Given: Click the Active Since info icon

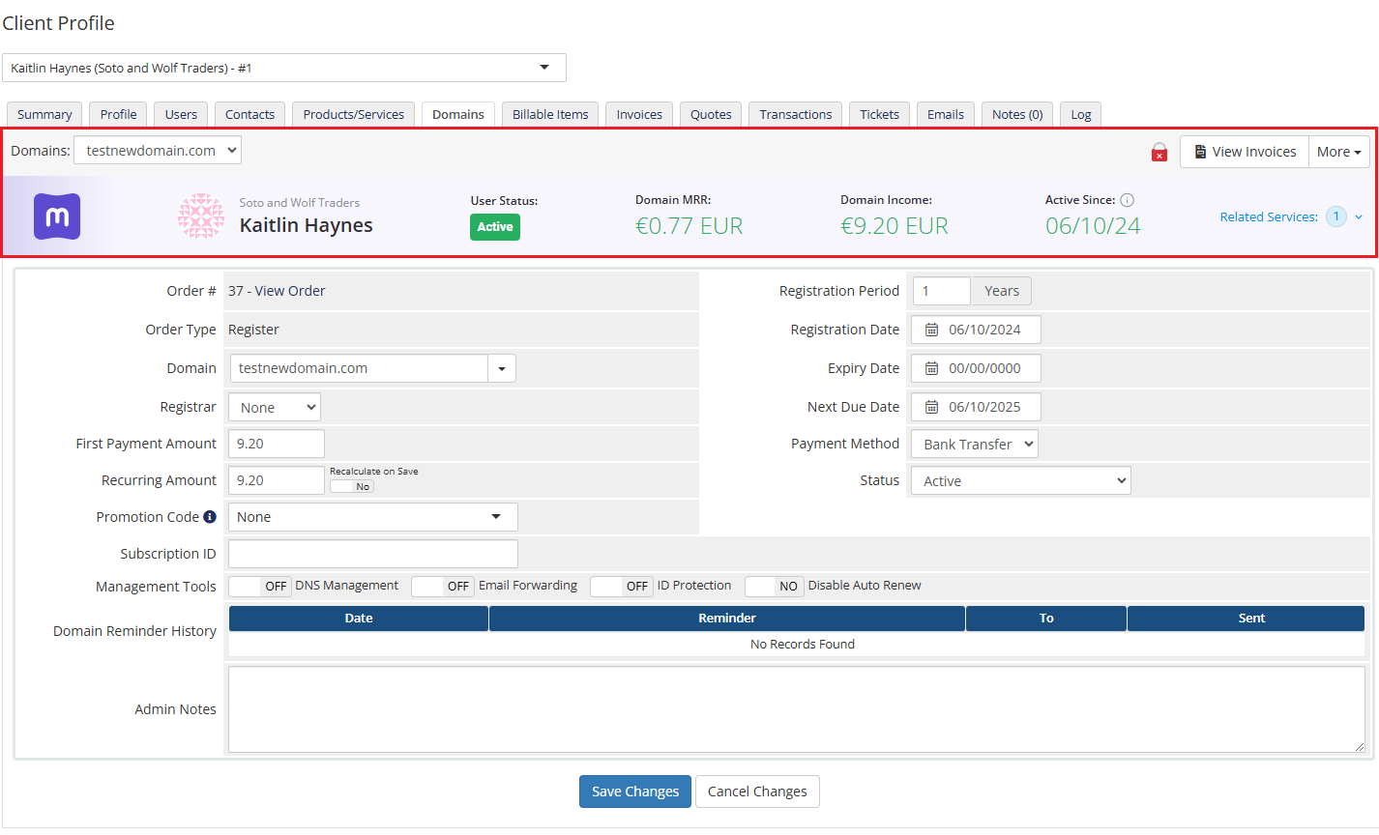Looking at the screenshot, I should [1127, 200].
